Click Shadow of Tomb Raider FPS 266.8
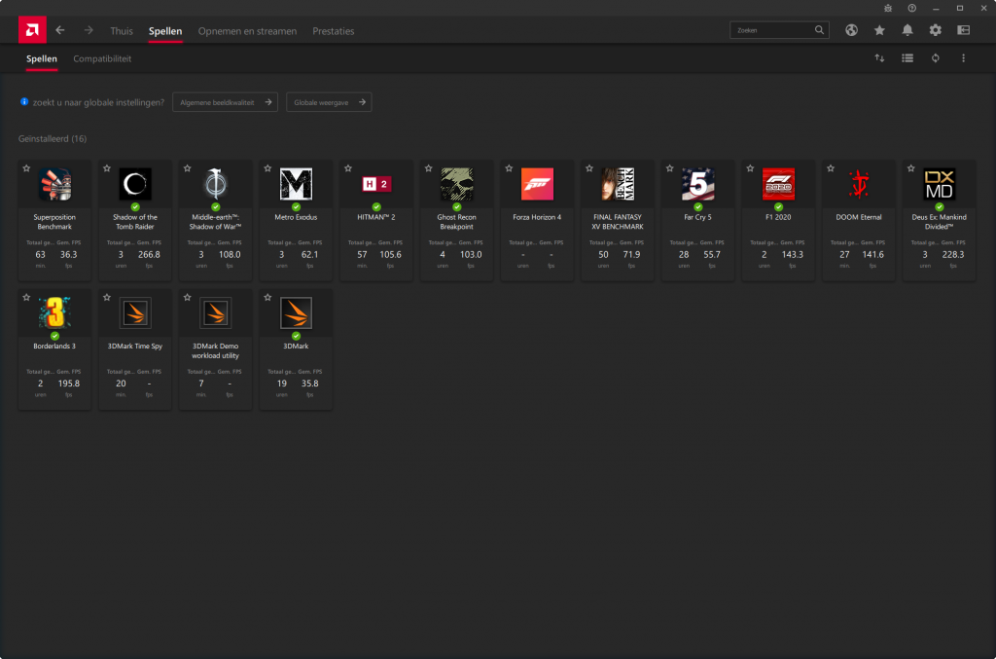996x659 pixels. pyautogui.click(x=149, y=254)
